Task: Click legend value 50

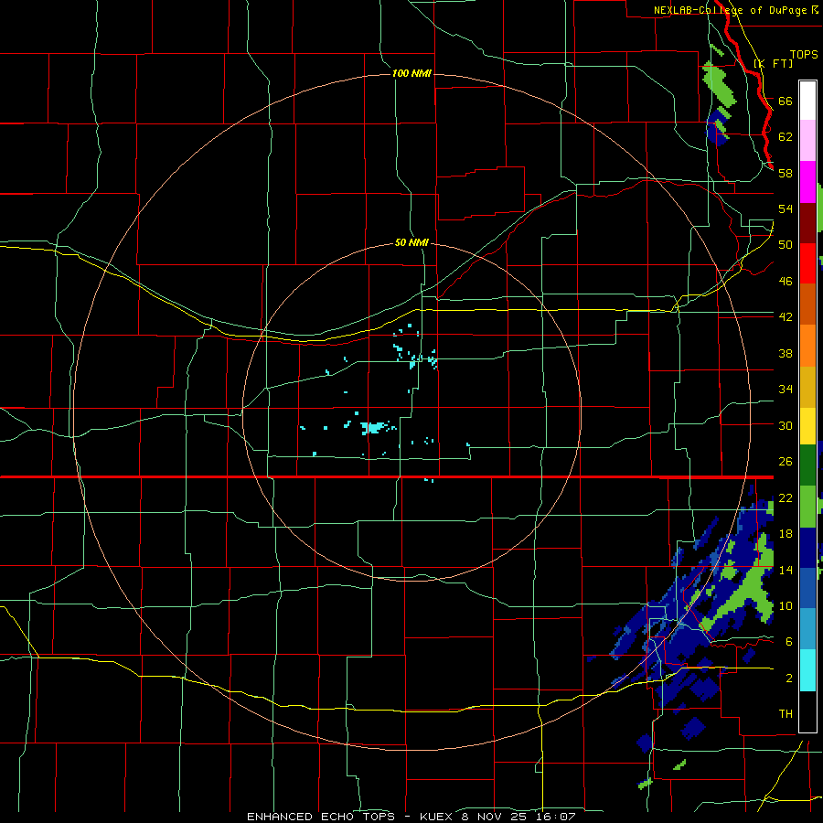Action: click(786, 244)
